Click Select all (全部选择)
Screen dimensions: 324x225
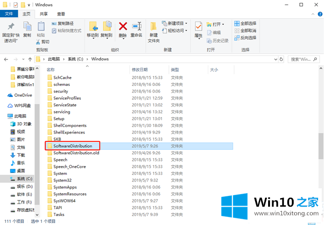[245, 23]
